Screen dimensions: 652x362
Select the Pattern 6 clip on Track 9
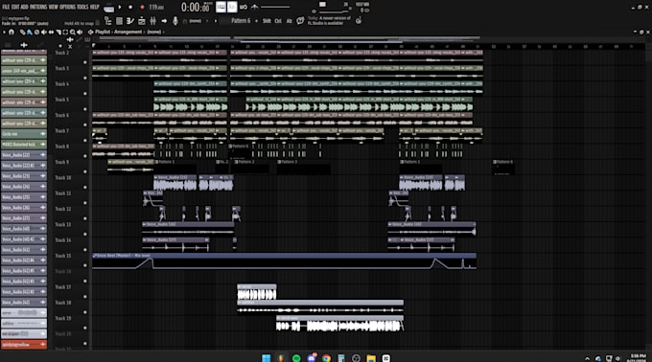[504, 168]
